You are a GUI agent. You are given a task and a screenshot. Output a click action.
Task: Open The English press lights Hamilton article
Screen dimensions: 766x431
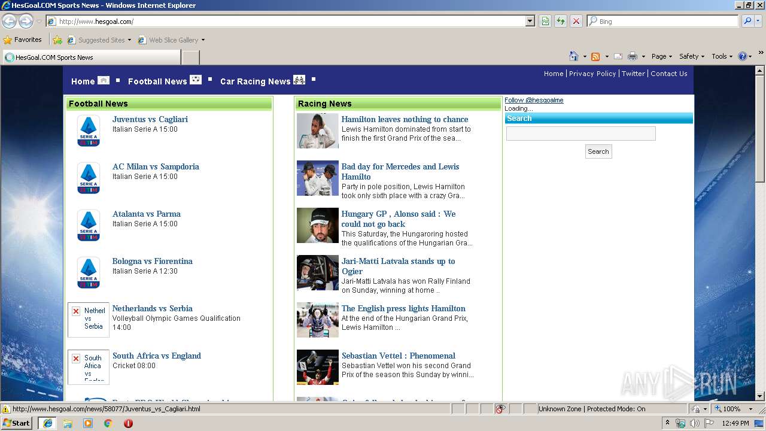point(403,308)
